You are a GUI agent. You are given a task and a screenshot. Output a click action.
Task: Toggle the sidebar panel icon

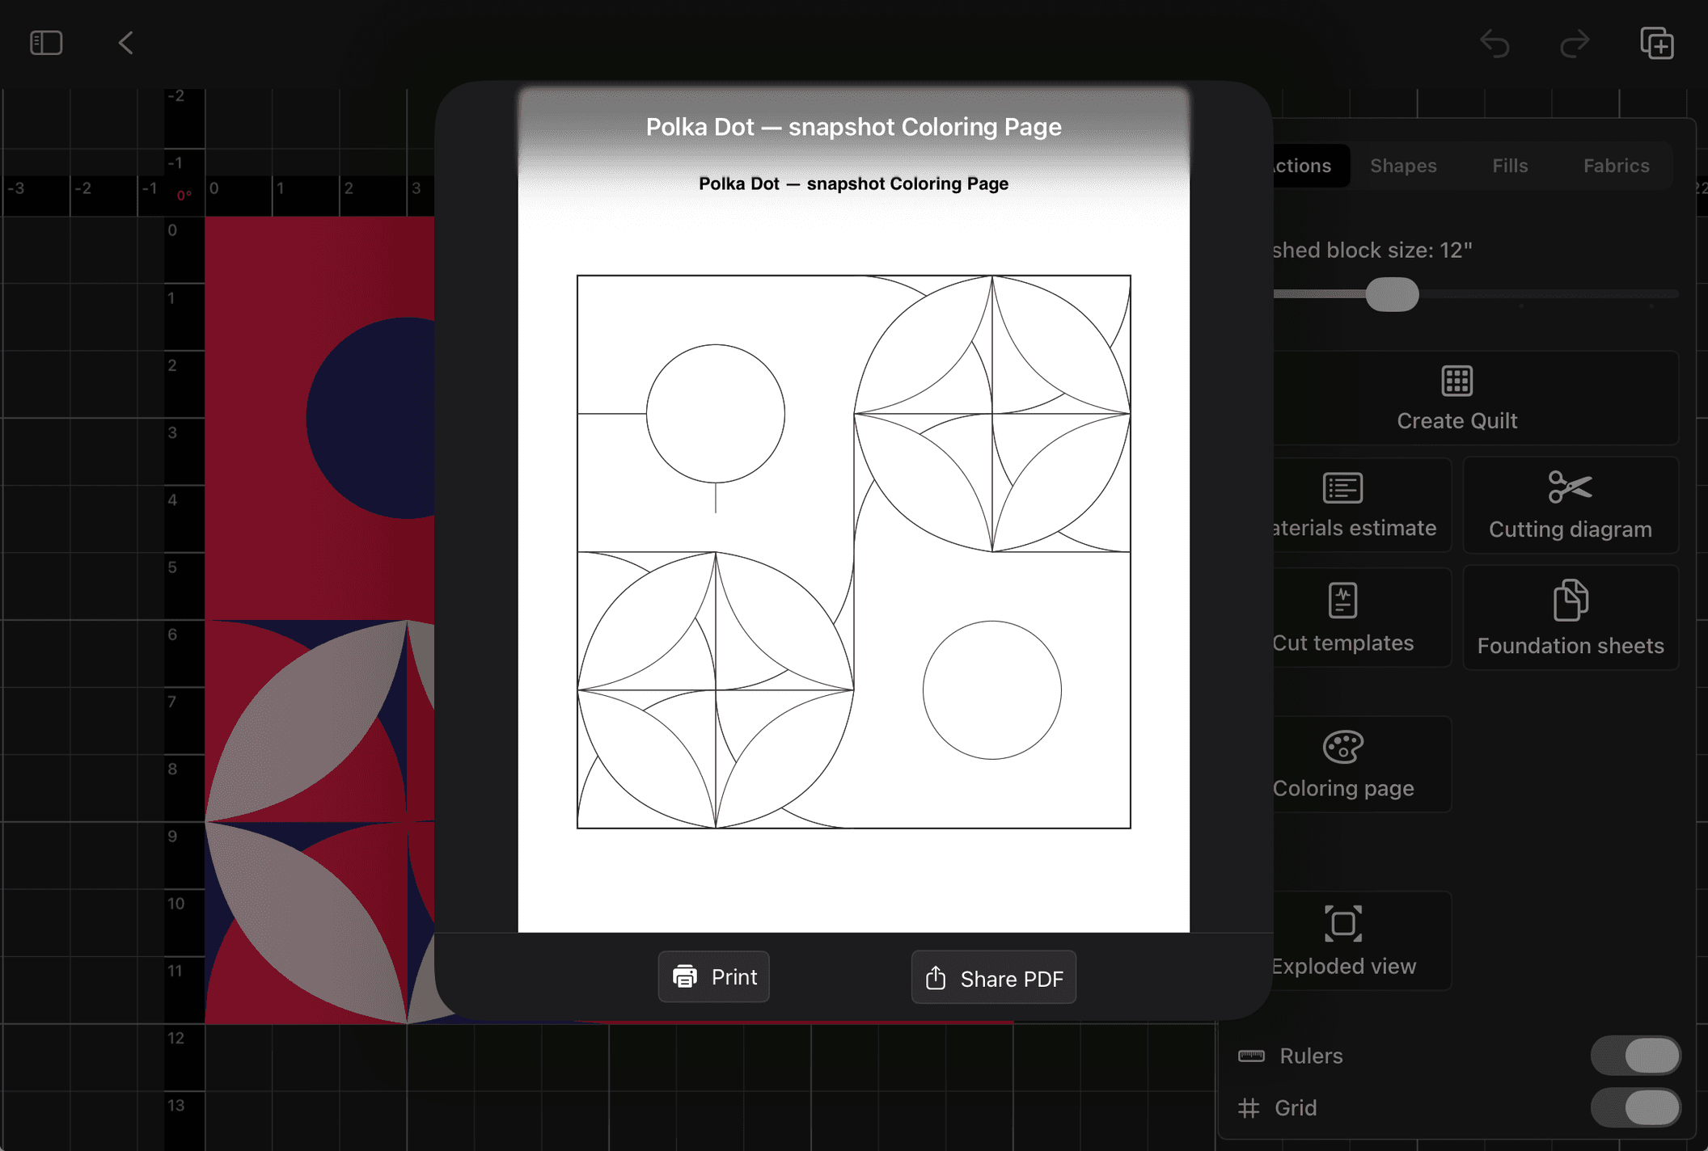click(x=46, y=43)
